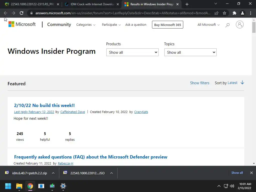The height and width of the screenshot is (192, 256).
Task: Select the Windows Insider Program results tab
Action: pos(151,4)
